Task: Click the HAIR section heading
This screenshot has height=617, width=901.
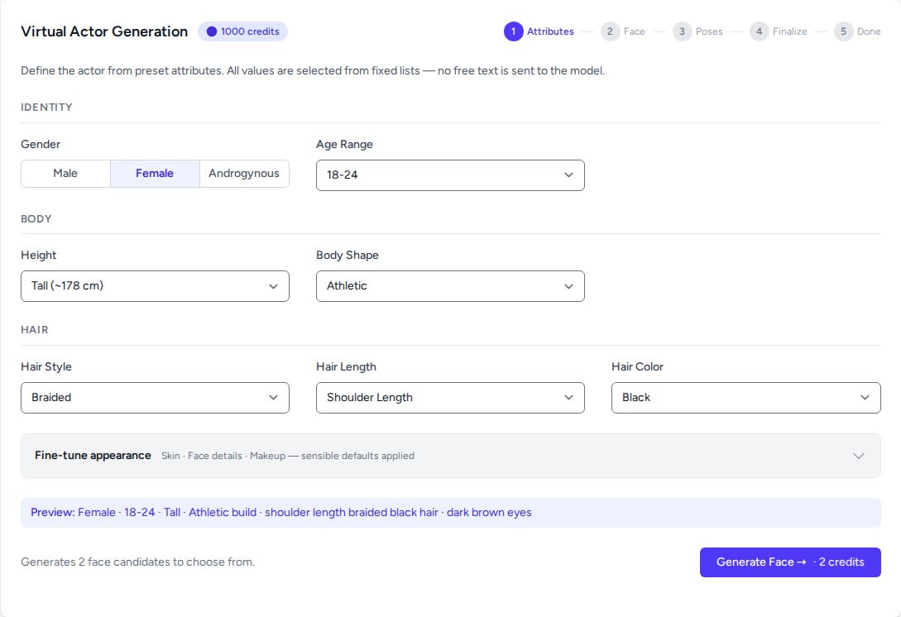Action: (35, 330)
